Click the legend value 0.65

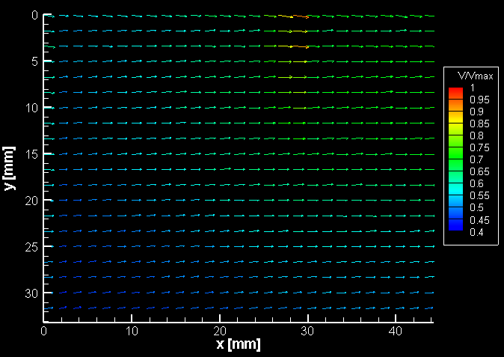pos(479,171)
